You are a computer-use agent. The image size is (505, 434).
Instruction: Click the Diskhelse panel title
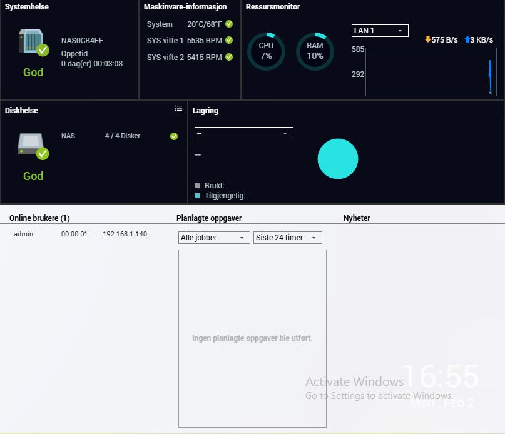tap(21, 111)
